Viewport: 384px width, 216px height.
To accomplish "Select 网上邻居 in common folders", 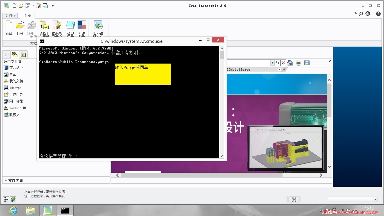I will 13,101.
